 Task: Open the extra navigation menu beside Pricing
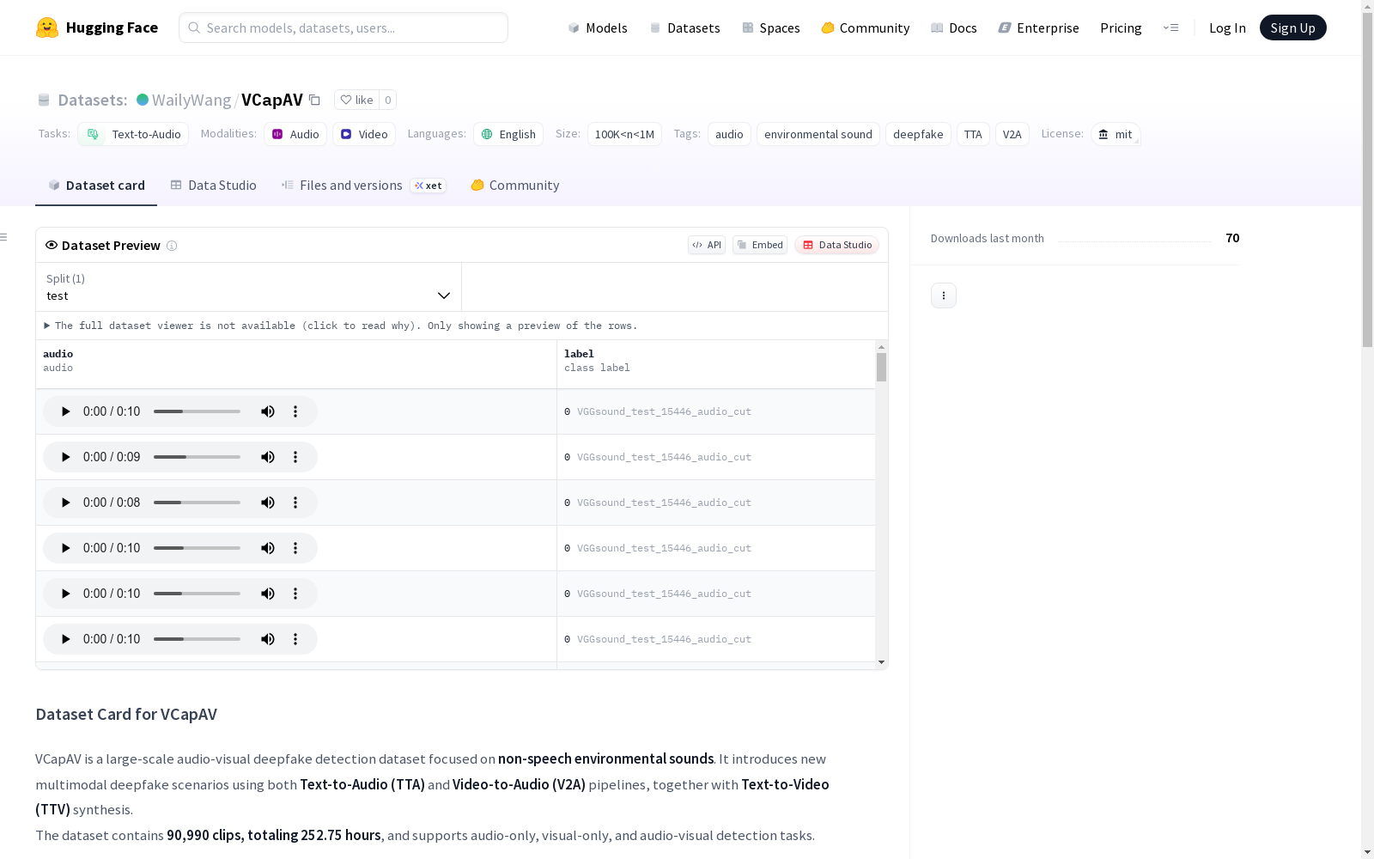(1170, 27)
